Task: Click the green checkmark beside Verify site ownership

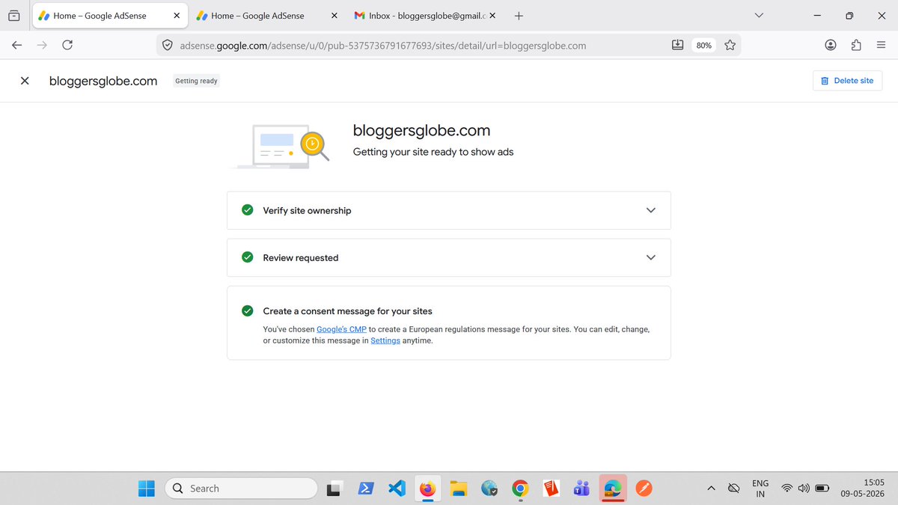Action: [247, 210]
